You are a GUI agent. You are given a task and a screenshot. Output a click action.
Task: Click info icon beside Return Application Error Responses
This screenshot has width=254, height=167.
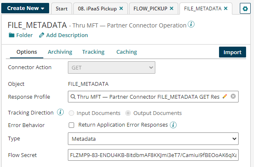click(173, 125)
